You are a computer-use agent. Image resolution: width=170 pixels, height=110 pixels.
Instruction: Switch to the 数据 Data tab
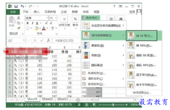click(75, 12)
